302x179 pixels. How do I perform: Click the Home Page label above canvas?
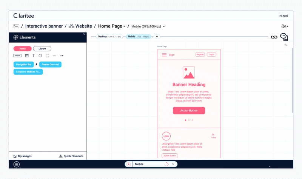162,46
